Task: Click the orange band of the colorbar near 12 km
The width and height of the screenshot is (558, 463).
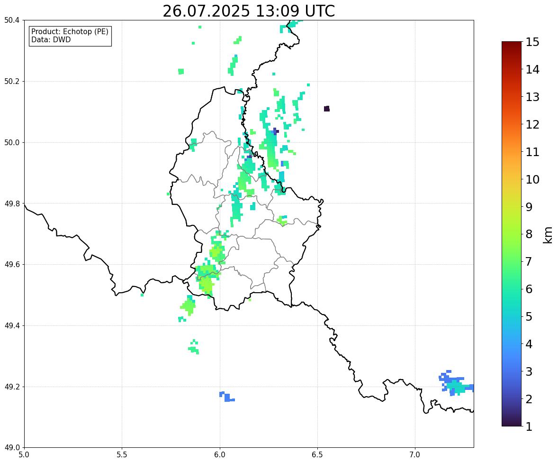Action: click(512, 124)
